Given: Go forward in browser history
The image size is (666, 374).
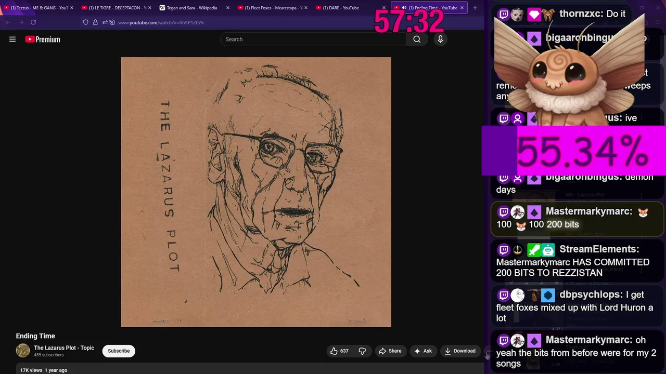Looking at the screenshot, I should tap(21, 22).
